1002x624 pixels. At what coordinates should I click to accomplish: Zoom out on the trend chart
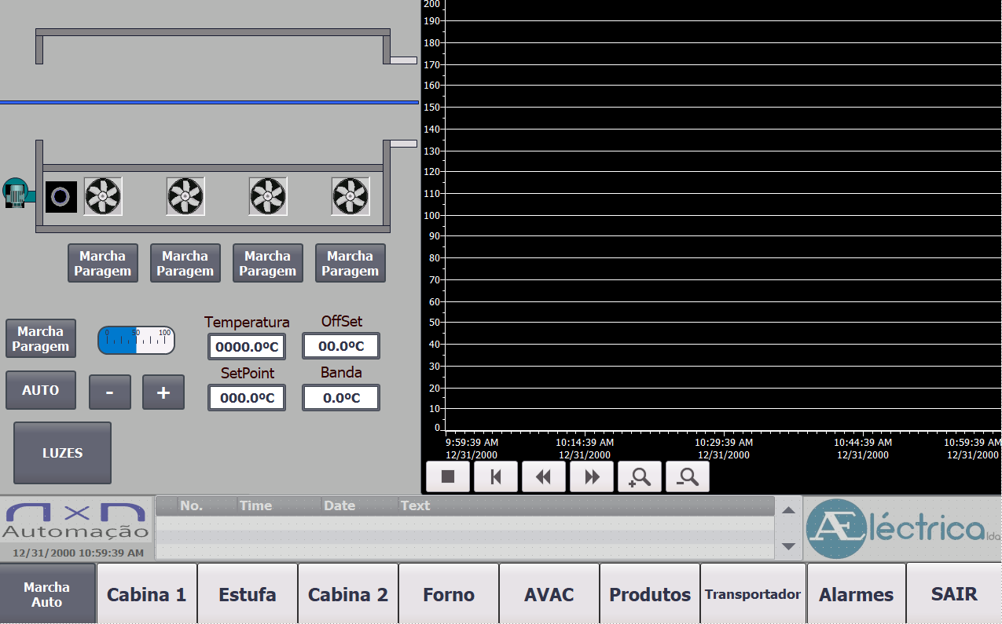pyautogui.click(x=688, y=476)
